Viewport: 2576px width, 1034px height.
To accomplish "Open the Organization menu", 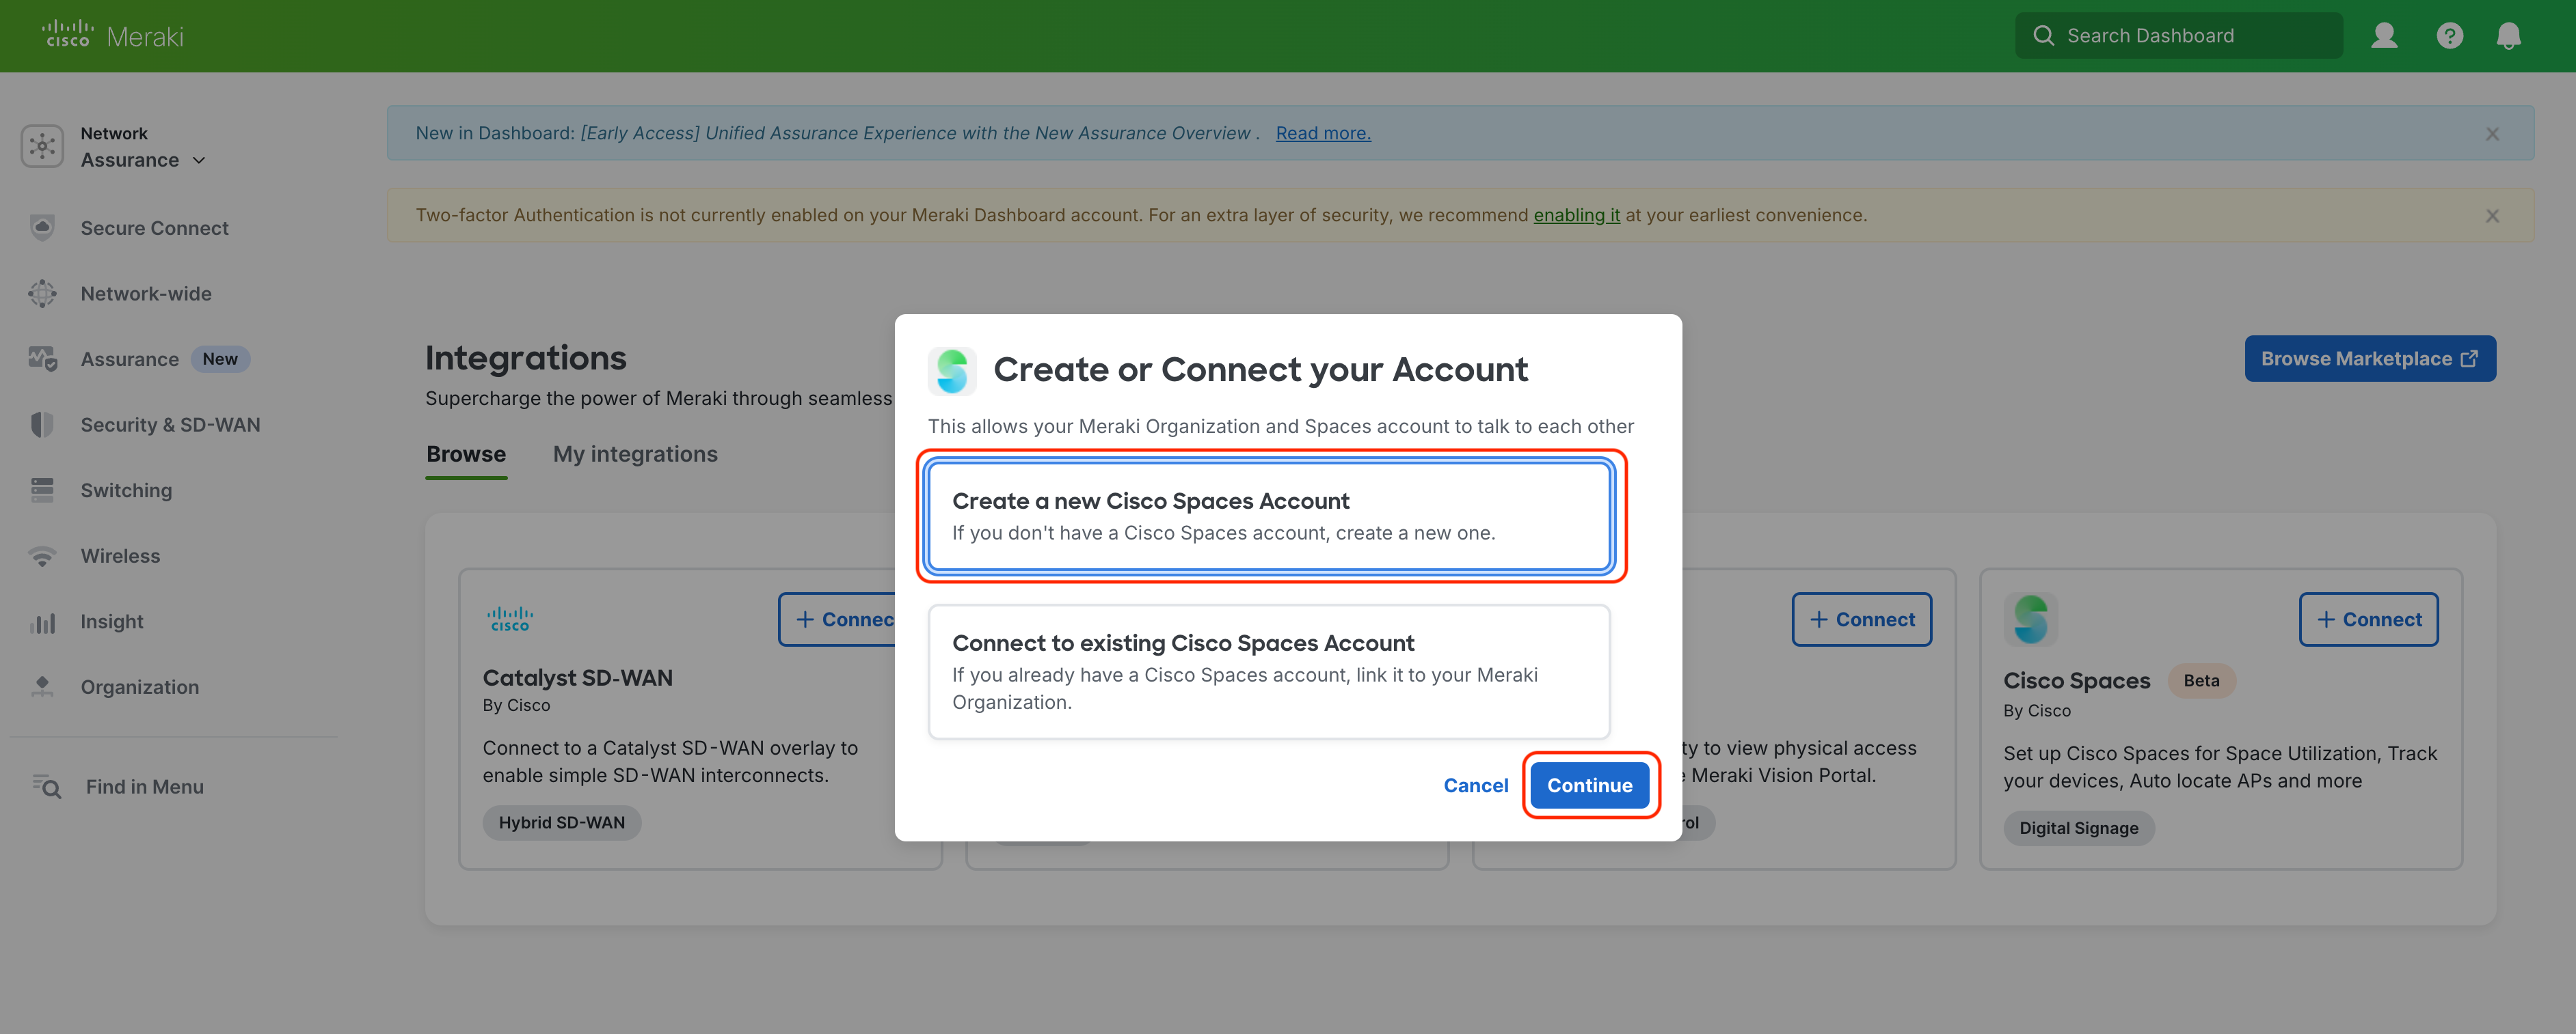I will (x=140, y=687).
